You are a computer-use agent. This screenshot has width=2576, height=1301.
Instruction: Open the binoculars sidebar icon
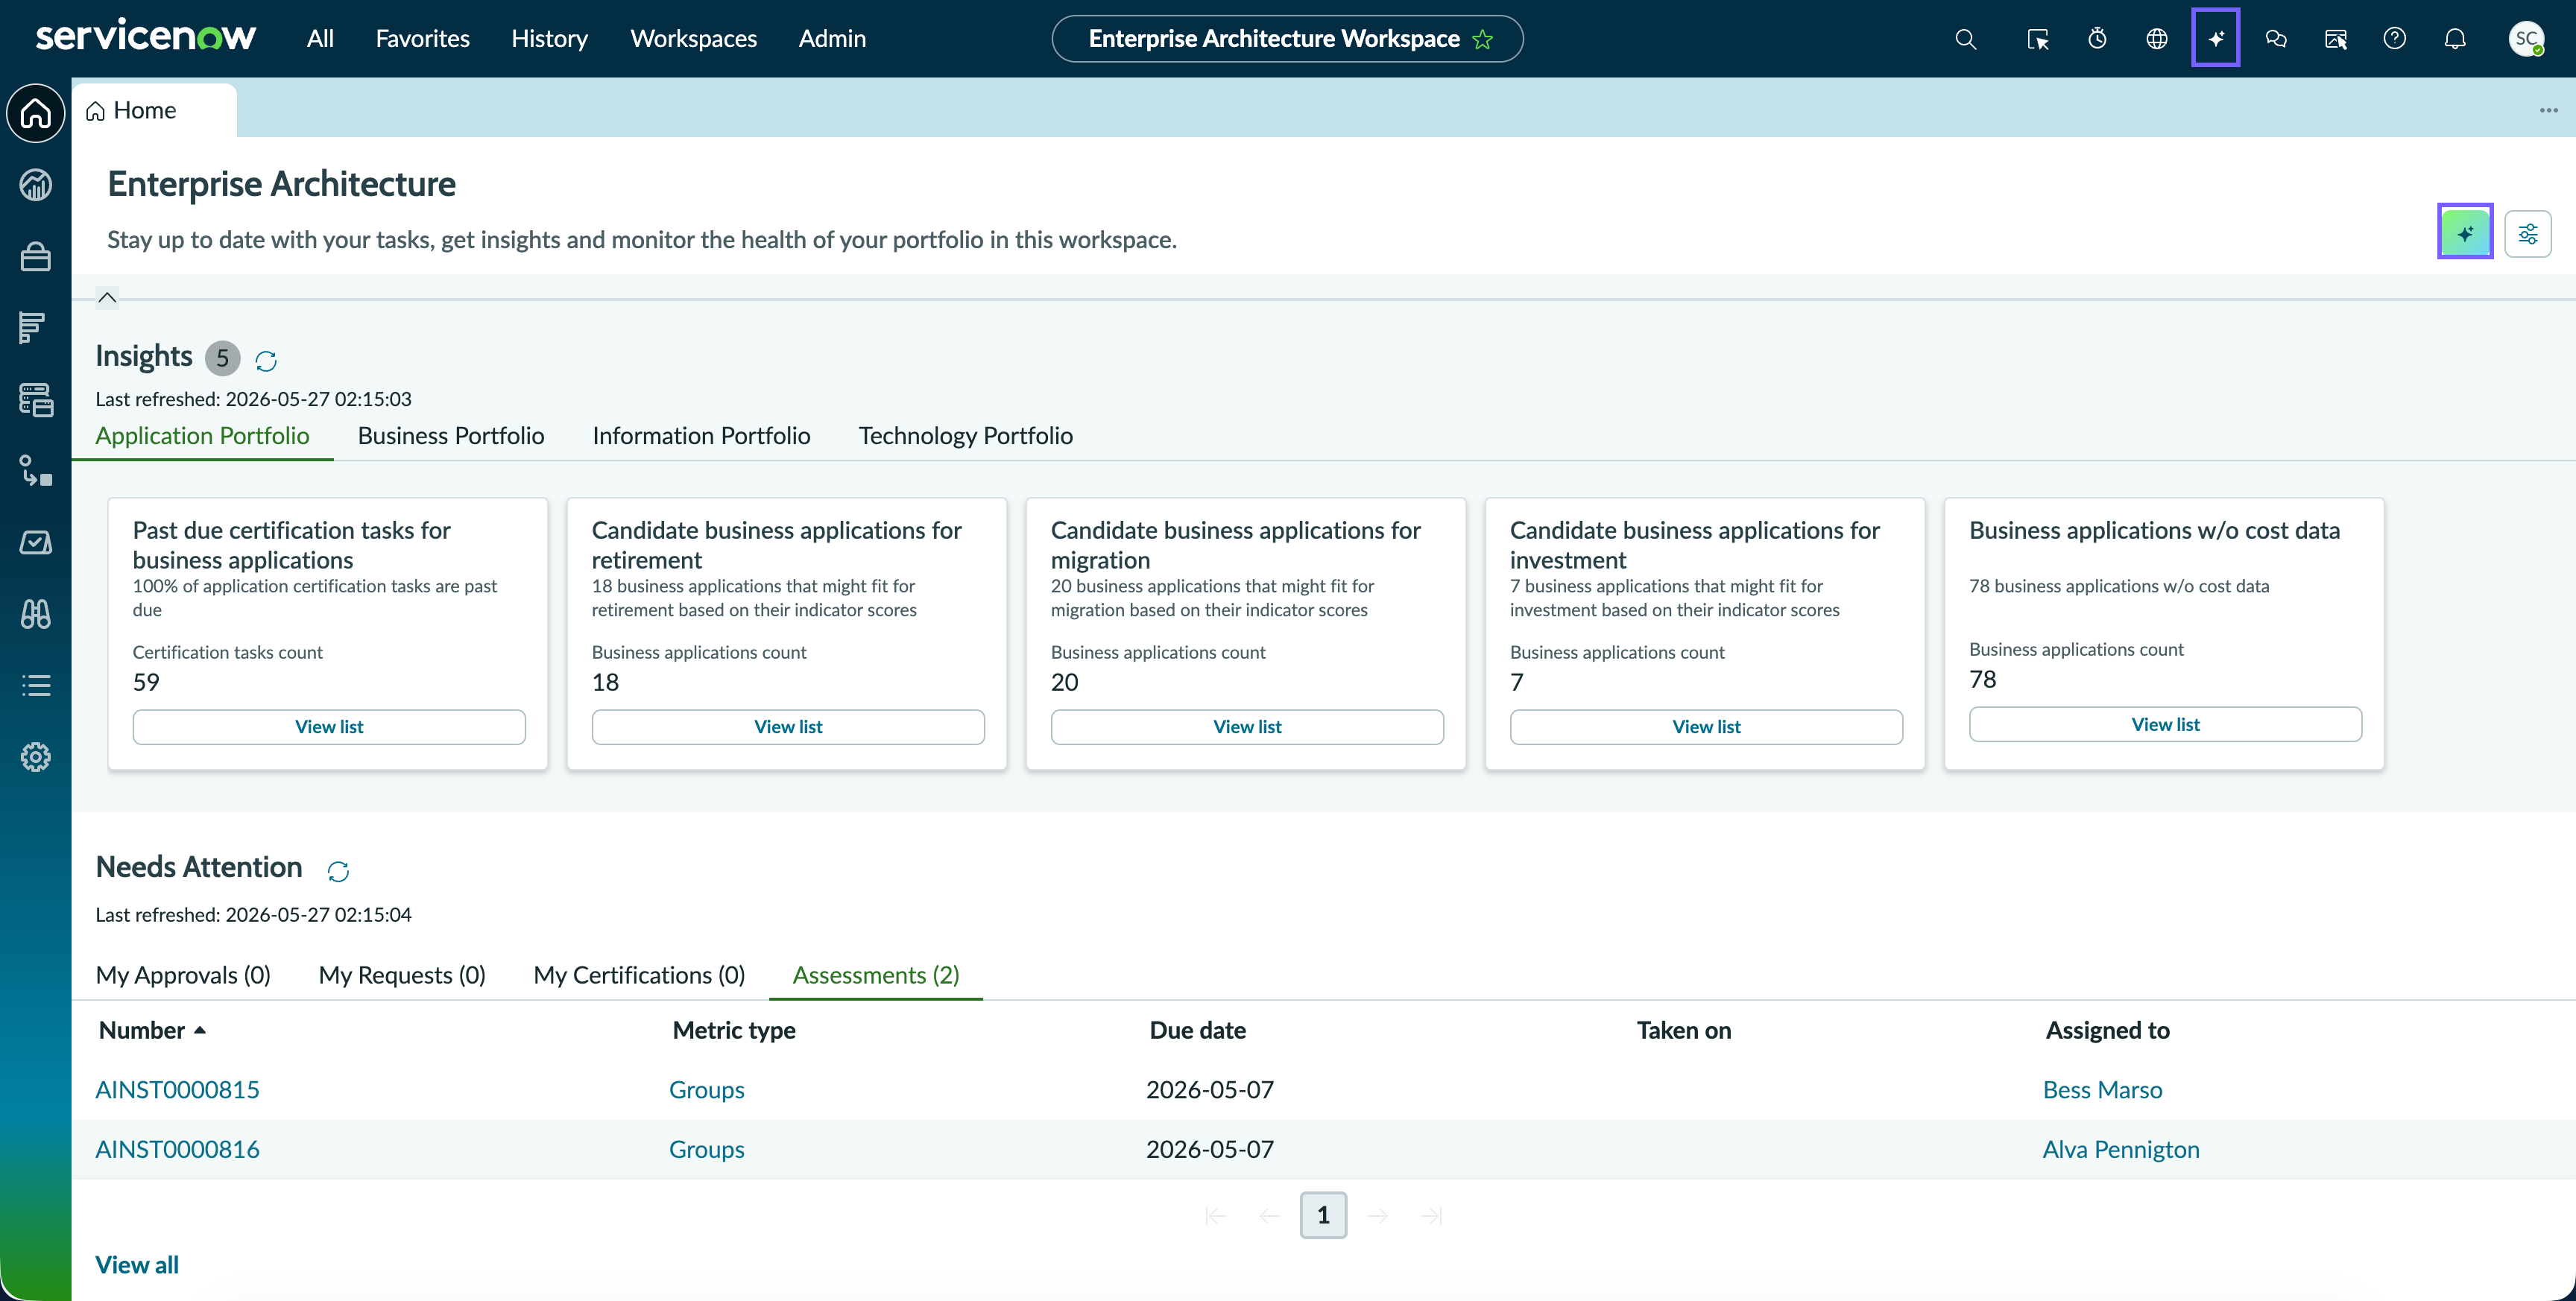(x=36, y=614)
